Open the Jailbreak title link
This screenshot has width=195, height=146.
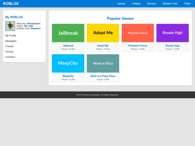click(x=68, y=46)
